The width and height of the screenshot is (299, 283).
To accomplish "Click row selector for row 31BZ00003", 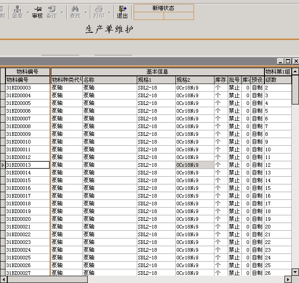I will point(2,88).
